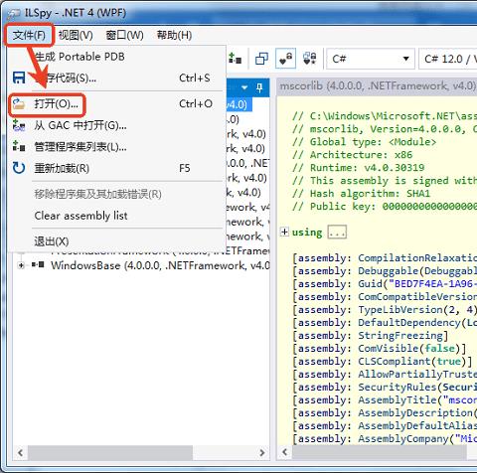Viewport: 477px width, 473px height.
Task: Click right arrow of tree horizontal scrollbar
Action: click(262, 452)
